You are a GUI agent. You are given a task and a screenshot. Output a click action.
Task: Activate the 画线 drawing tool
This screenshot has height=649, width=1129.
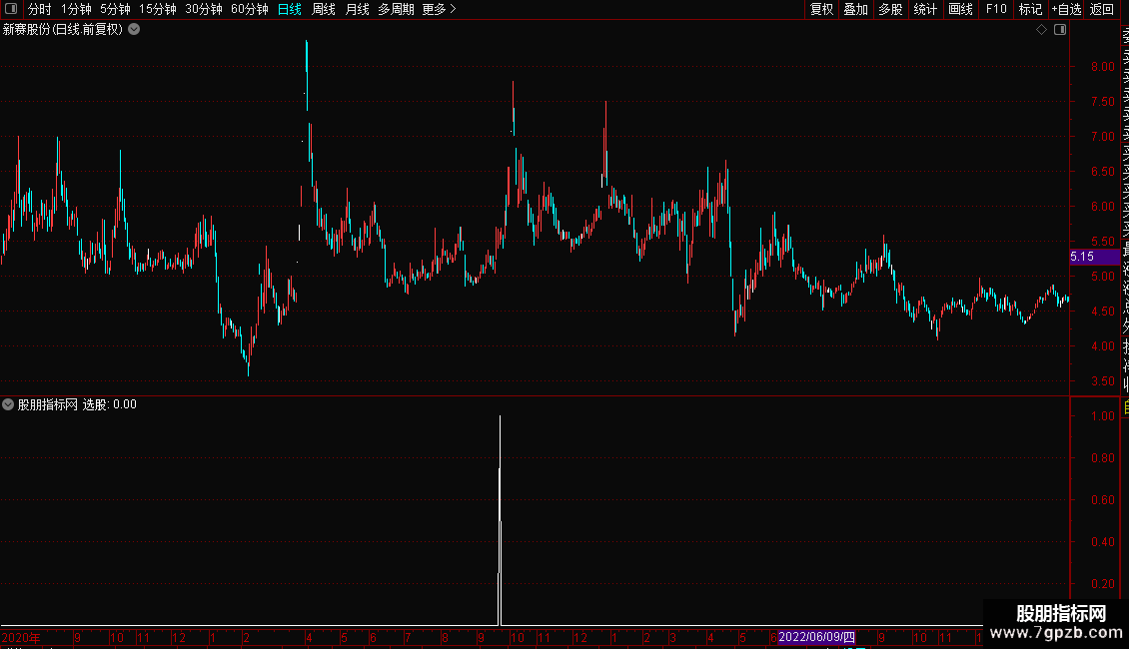pos(960,9)
